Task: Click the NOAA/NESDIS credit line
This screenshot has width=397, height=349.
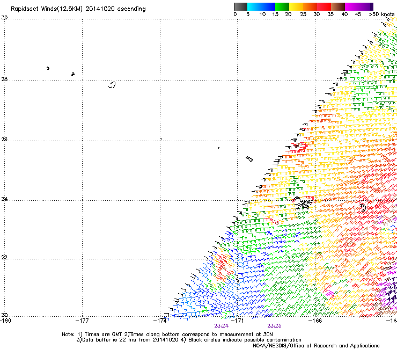Action: coord(316,346)
